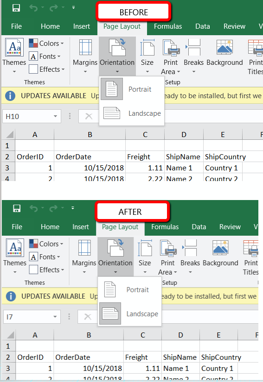Click Save icon in AFTER window
This screenshot has height=382, width=263.
point(17,208)
